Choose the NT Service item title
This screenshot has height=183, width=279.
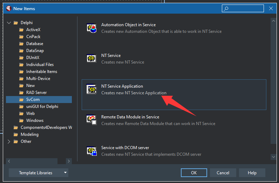[111, 56]
